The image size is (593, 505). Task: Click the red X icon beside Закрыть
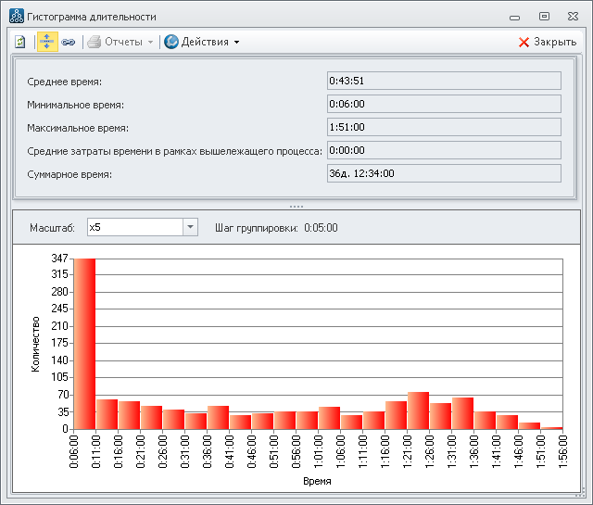[x=524, y=42]
